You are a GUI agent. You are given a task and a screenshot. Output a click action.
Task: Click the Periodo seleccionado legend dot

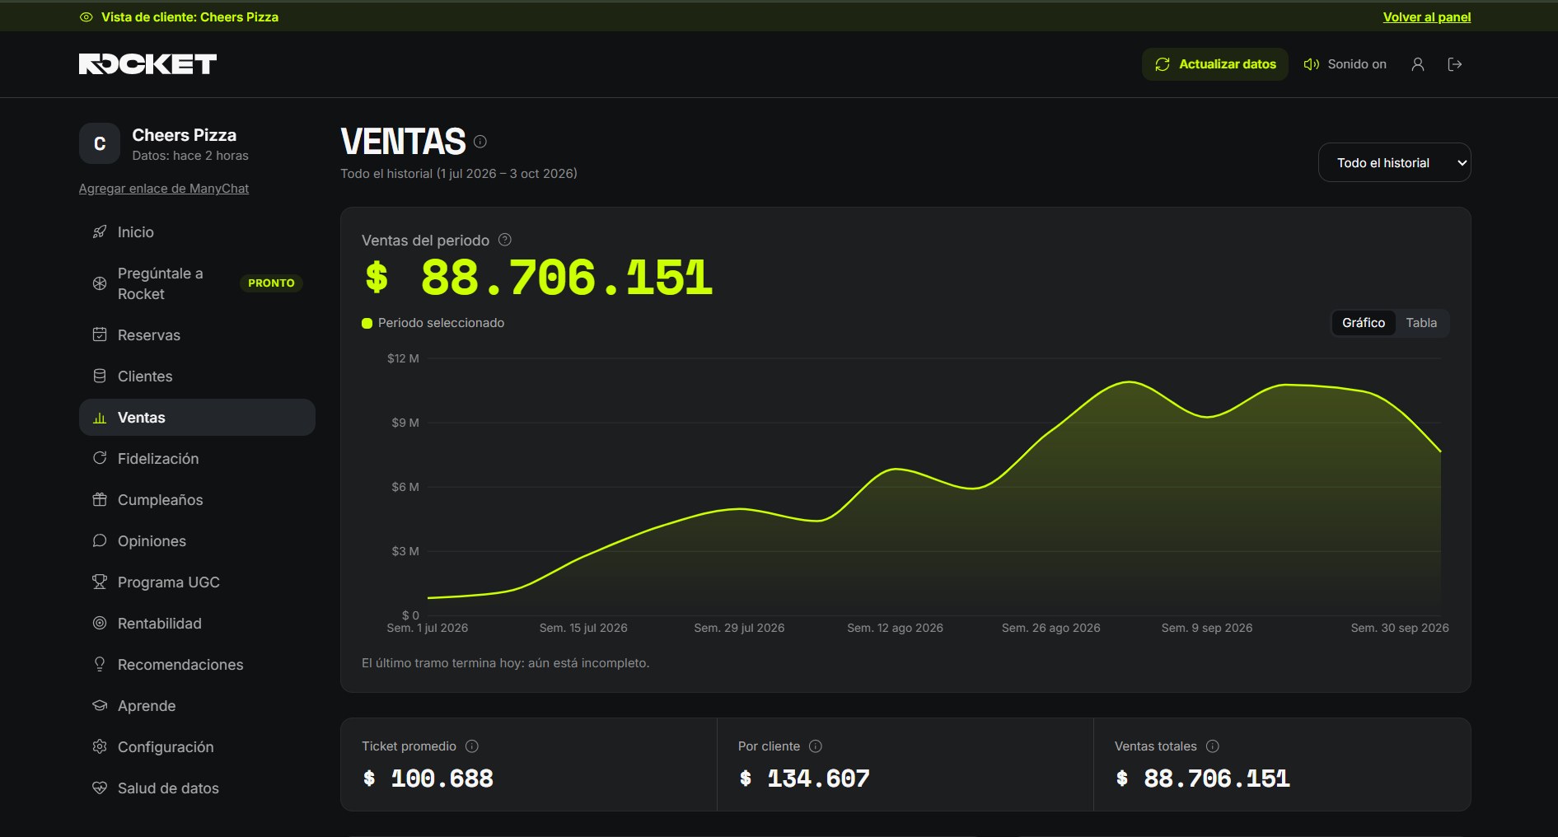pos(367,323)
